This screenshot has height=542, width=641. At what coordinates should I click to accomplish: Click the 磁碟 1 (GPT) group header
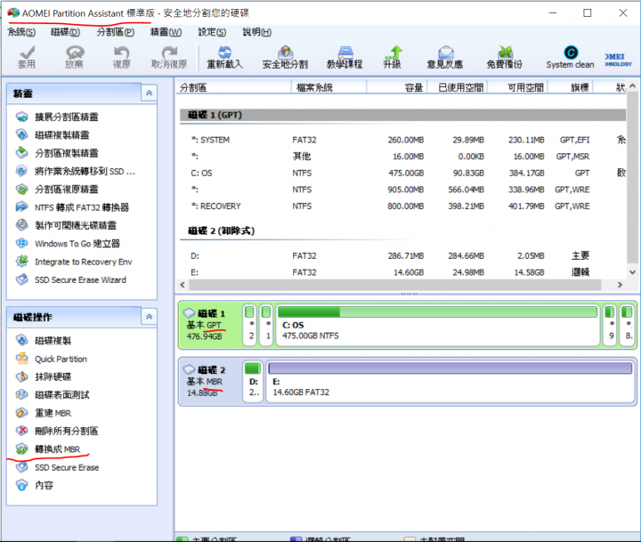[x=402, y=115]
